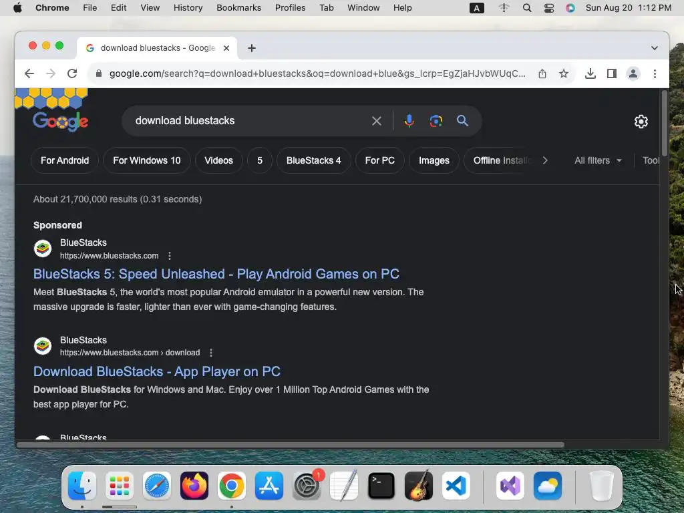684x513 pixels.
Task: Launch Firefox from the dock
Action: 194,486
